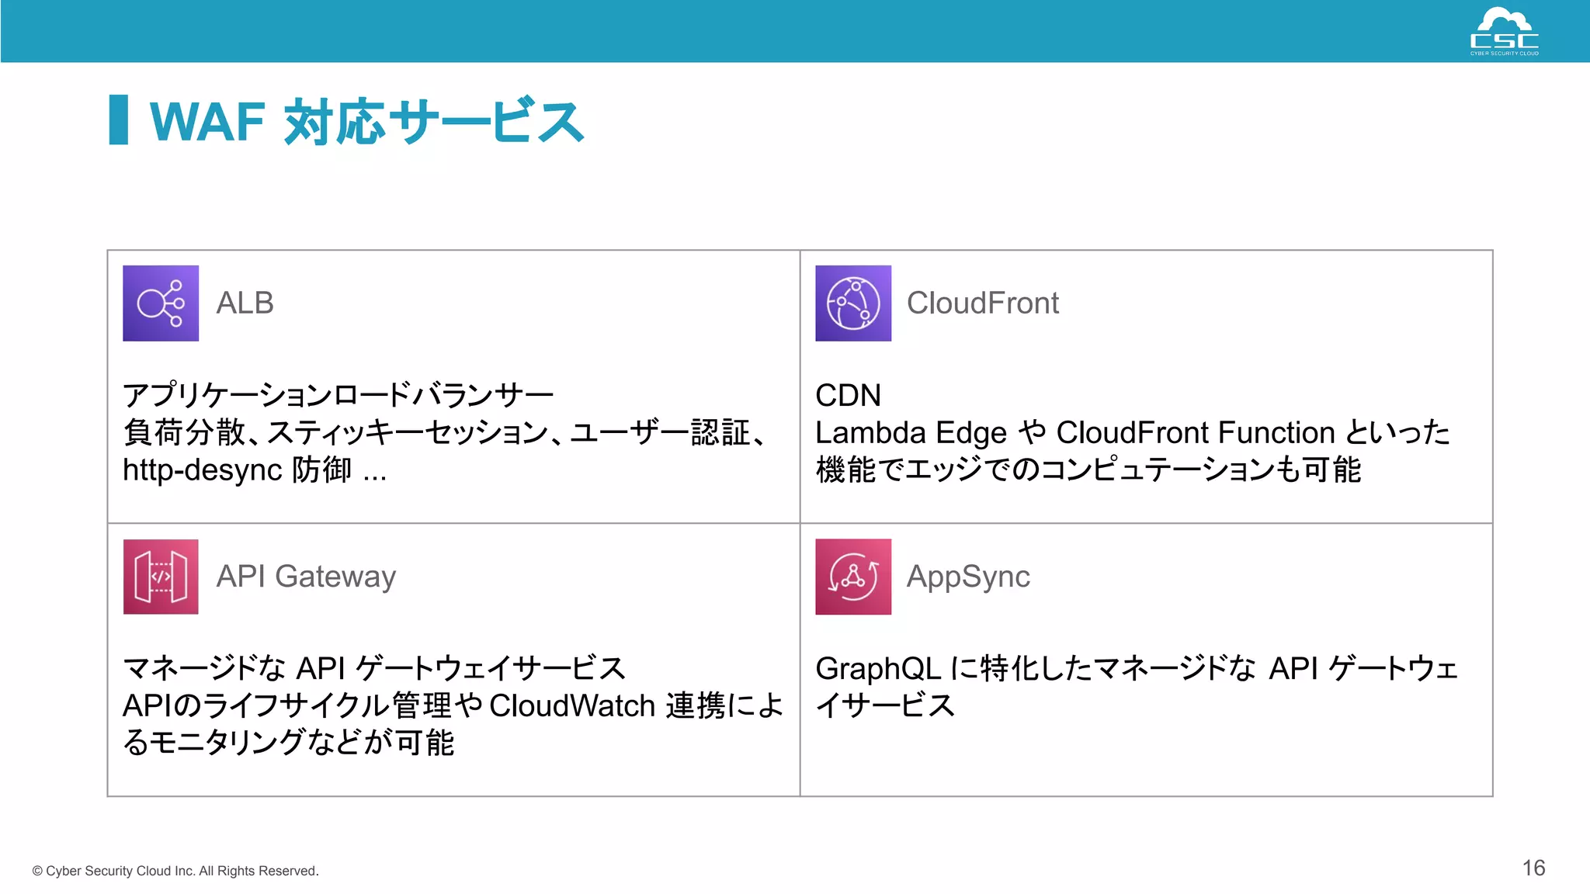Click the line "機能でエッジでのコンピュテーションも可能"
Image resolution: width=1590 pixels, height=894 pixels.
point(1088,470)
